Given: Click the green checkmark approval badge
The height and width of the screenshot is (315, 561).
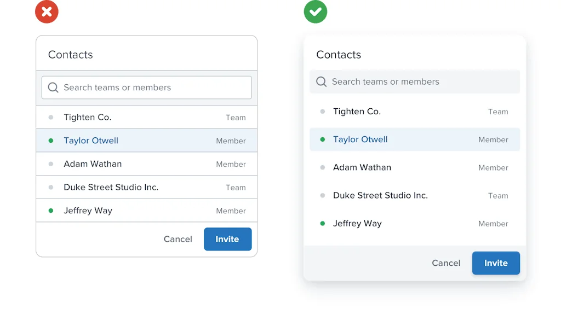Looking at the screenshot, I should click(316, 11).
